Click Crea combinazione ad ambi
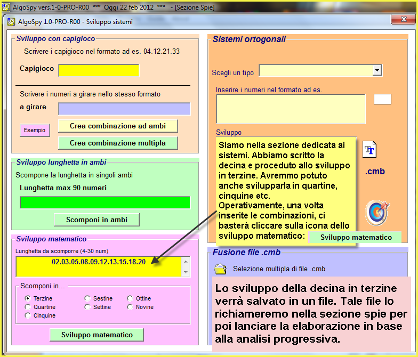The width and height of the screenshot is (418, 357). pyautogui.click(x=118, y=126)
